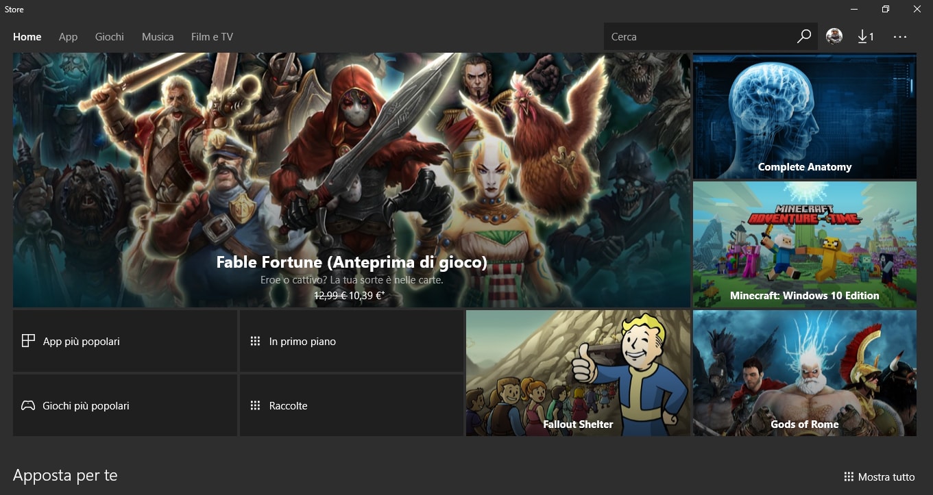
Task: Open the Fable Fortune featured banner
Action: [x=352, y=180]
